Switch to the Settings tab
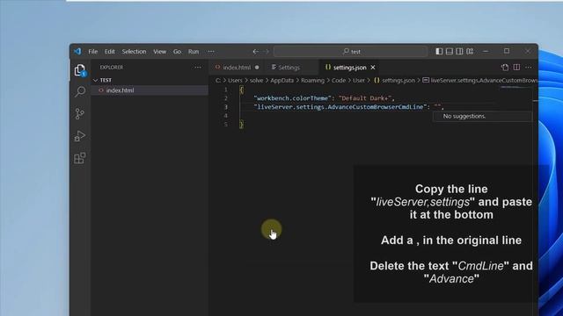This screenshot has height=316, width=563. pyautogui.click(x=291, y=68)
